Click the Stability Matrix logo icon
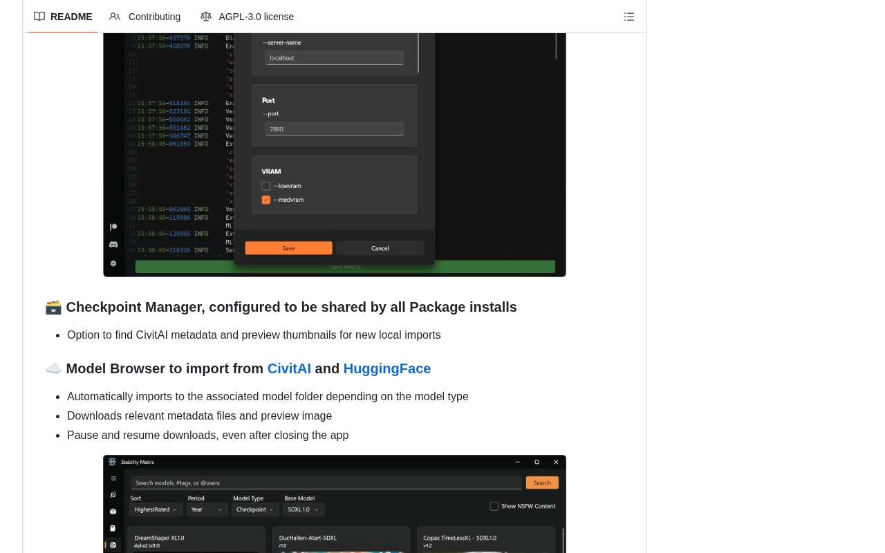This screenshot has height=553, width=885. [112, 462]
